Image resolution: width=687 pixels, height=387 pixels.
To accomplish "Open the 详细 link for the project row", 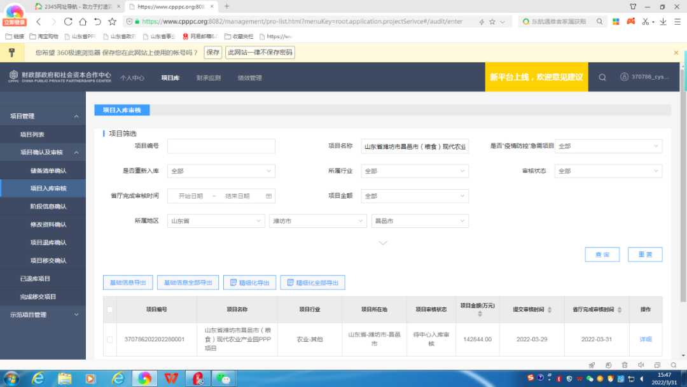I will [x=645, y=339].
